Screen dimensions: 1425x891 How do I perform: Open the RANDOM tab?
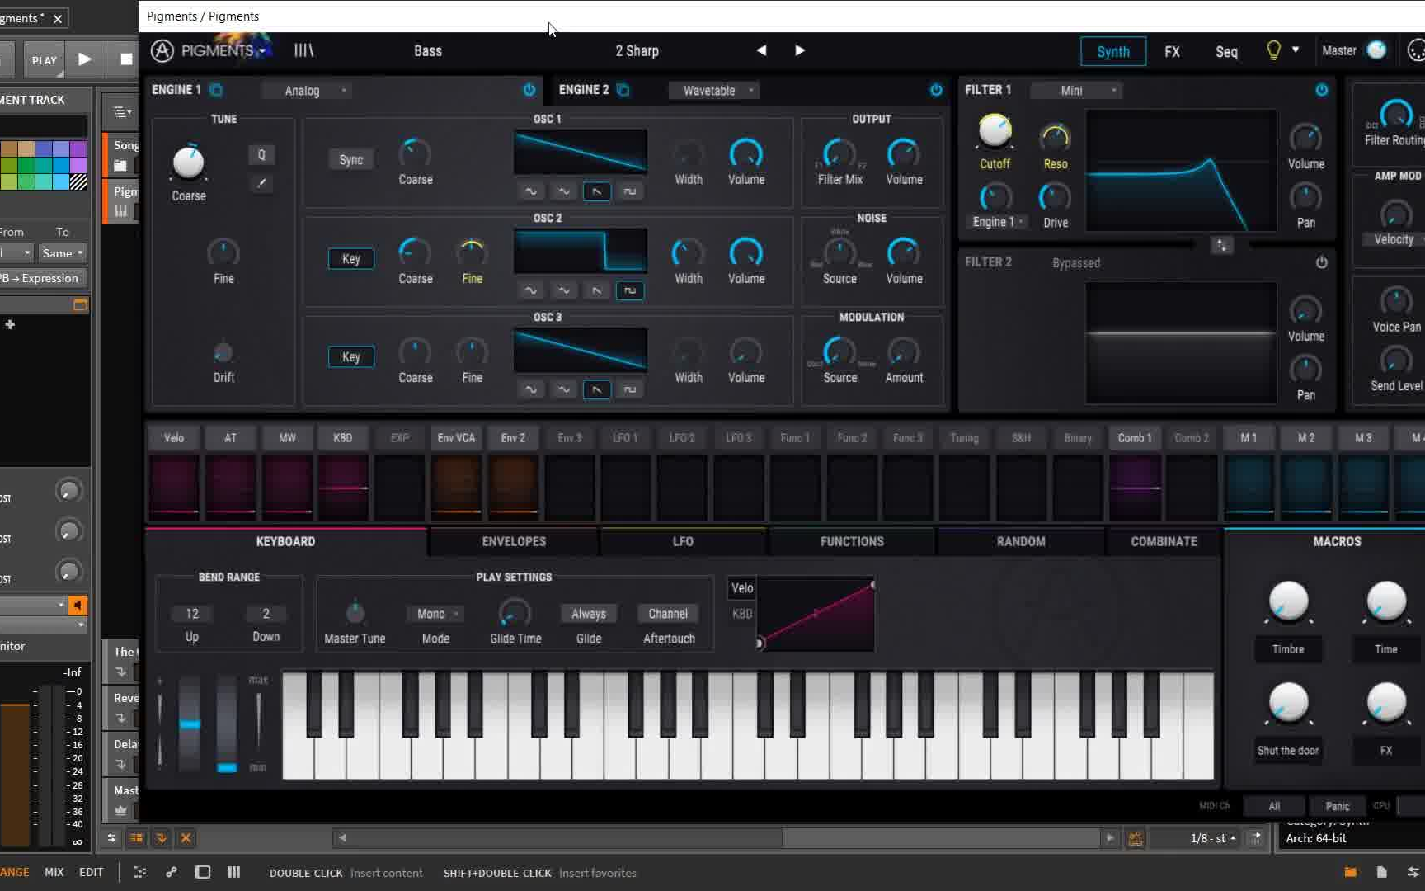[x=1021, y=541]
